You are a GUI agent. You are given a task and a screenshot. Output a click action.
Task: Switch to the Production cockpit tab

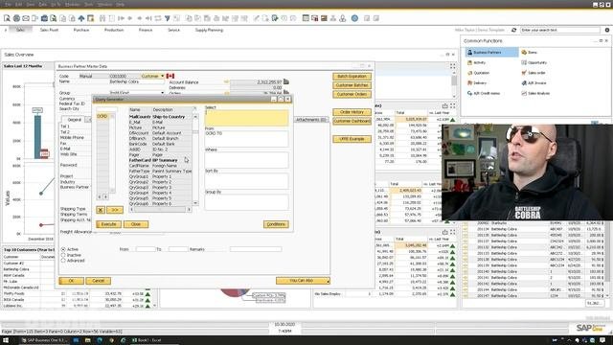point(114,30)
